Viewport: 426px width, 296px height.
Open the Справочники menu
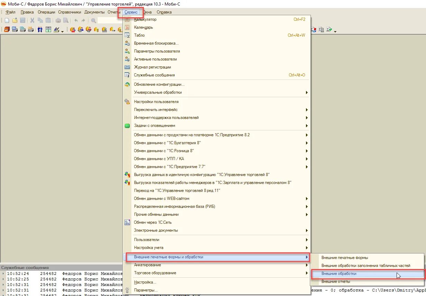(70, 12)
